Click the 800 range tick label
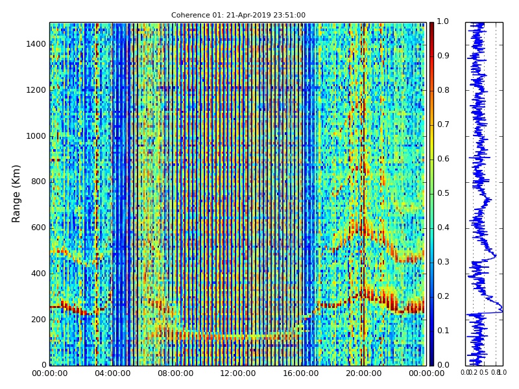 pos(39,182)
